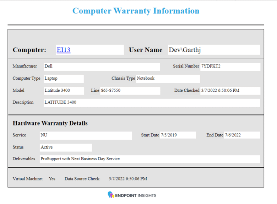This screenshot has height=204, width=277.
Task: Select the Deliverables ProSupport field
Action: (150, 159)
